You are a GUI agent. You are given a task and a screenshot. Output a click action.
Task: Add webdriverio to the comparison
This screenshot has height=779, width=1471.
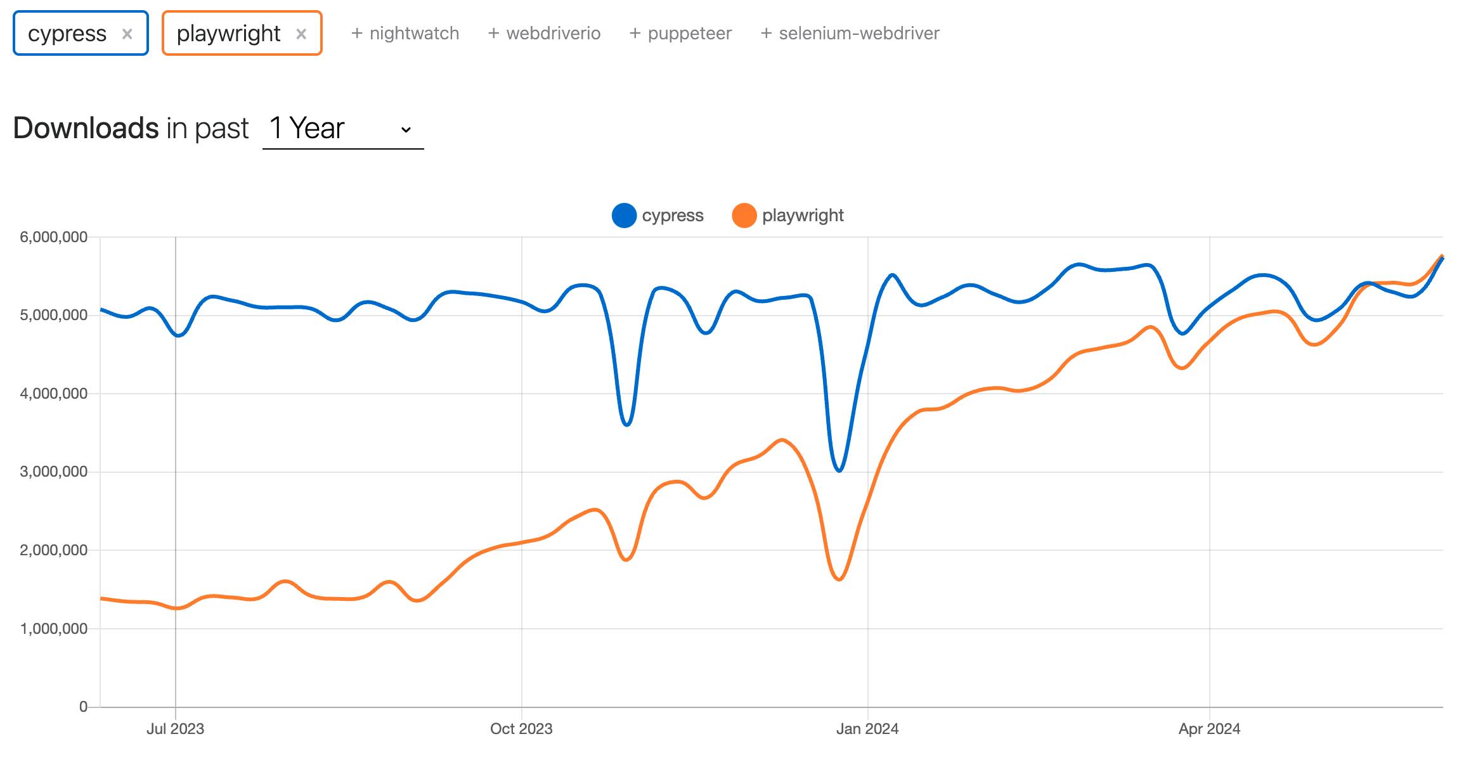tap(544, 34)
